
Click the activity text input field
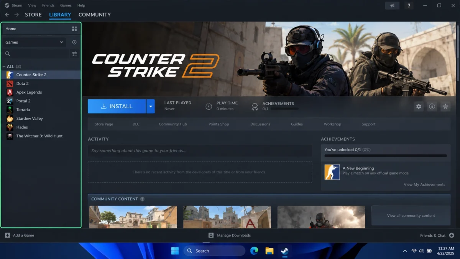[x=200, y=151]
